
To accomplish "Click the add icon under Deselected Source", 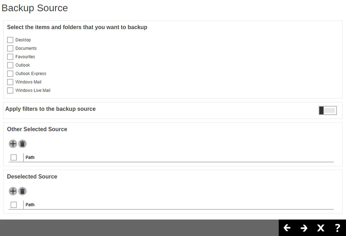I will [x=13, y=191].
